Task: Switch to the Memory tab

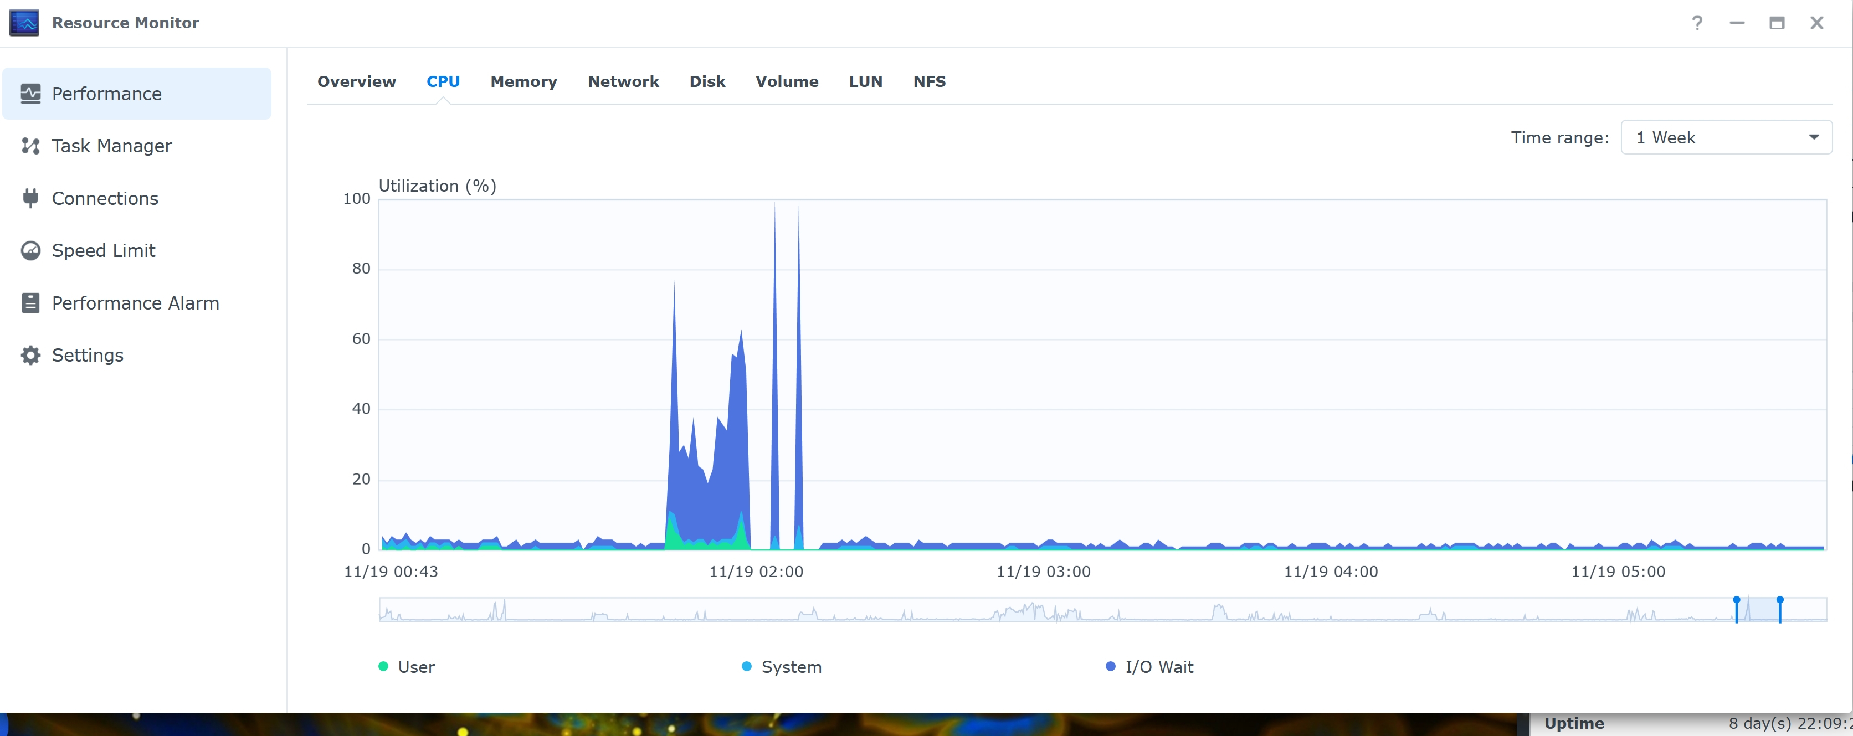Action: click(523, 81)
